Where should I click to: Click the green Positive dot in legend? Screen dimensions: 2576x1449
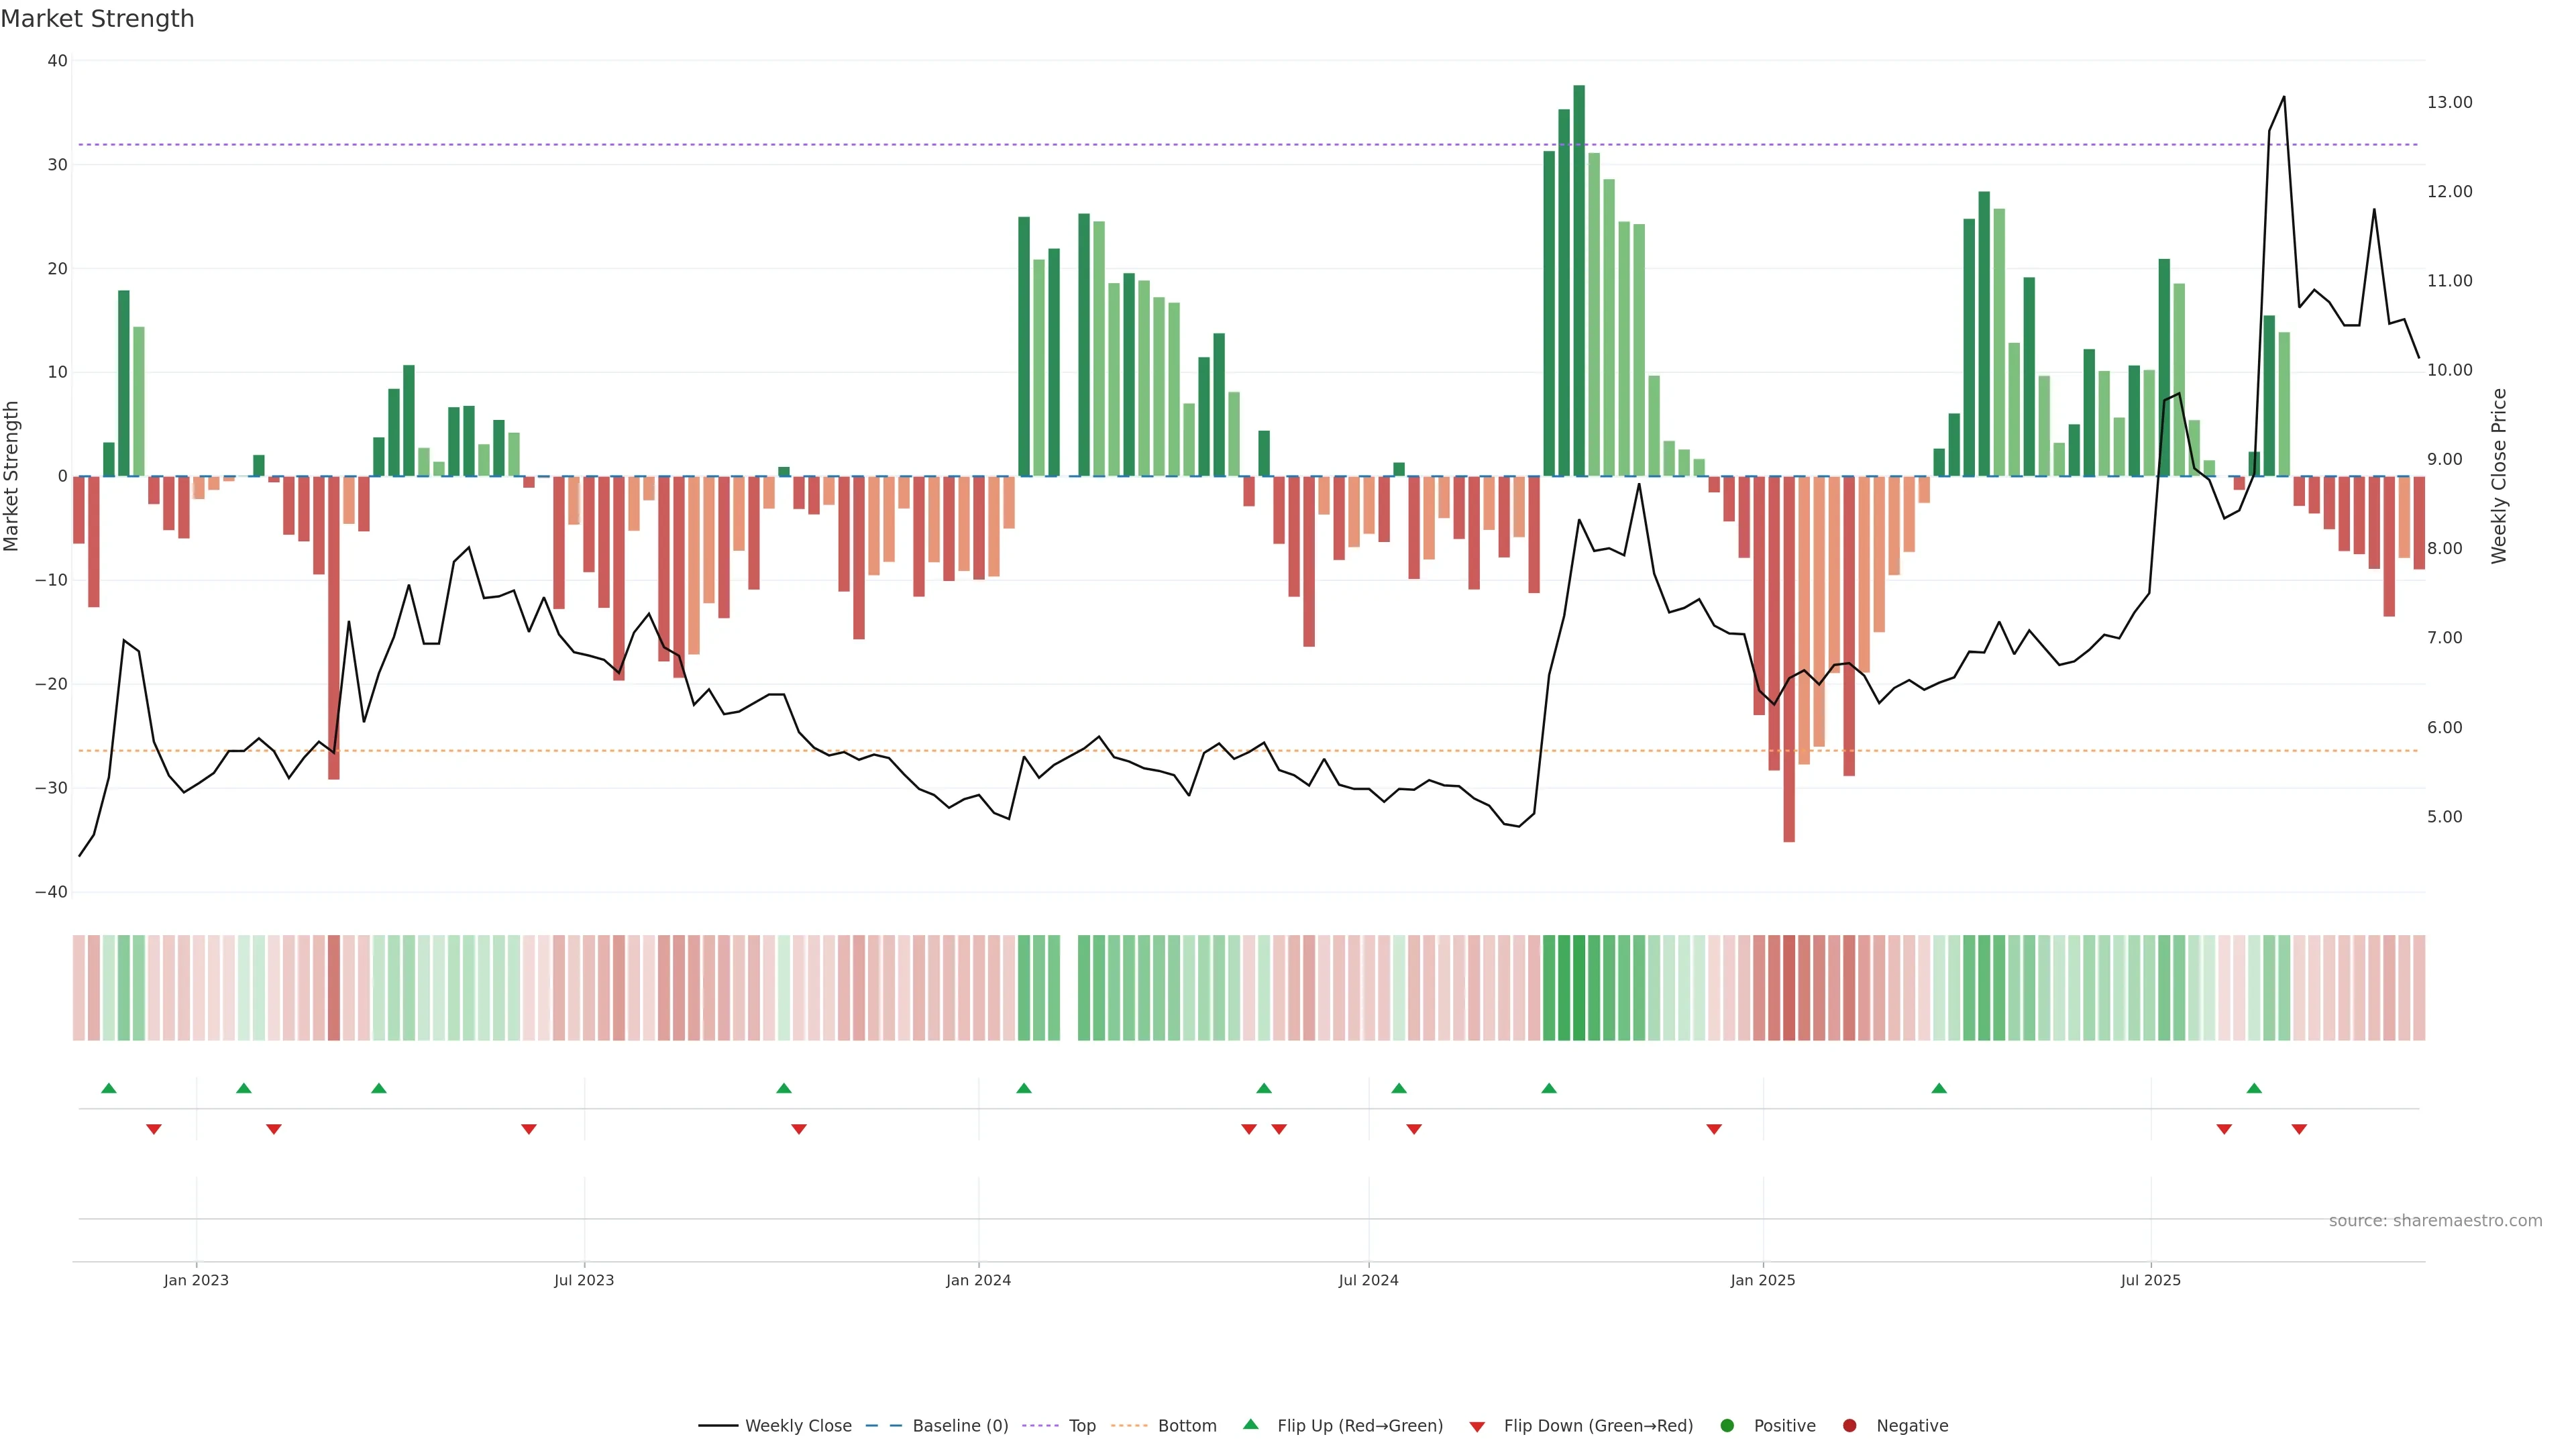pyautogui.click(x=1727, y=1425)
